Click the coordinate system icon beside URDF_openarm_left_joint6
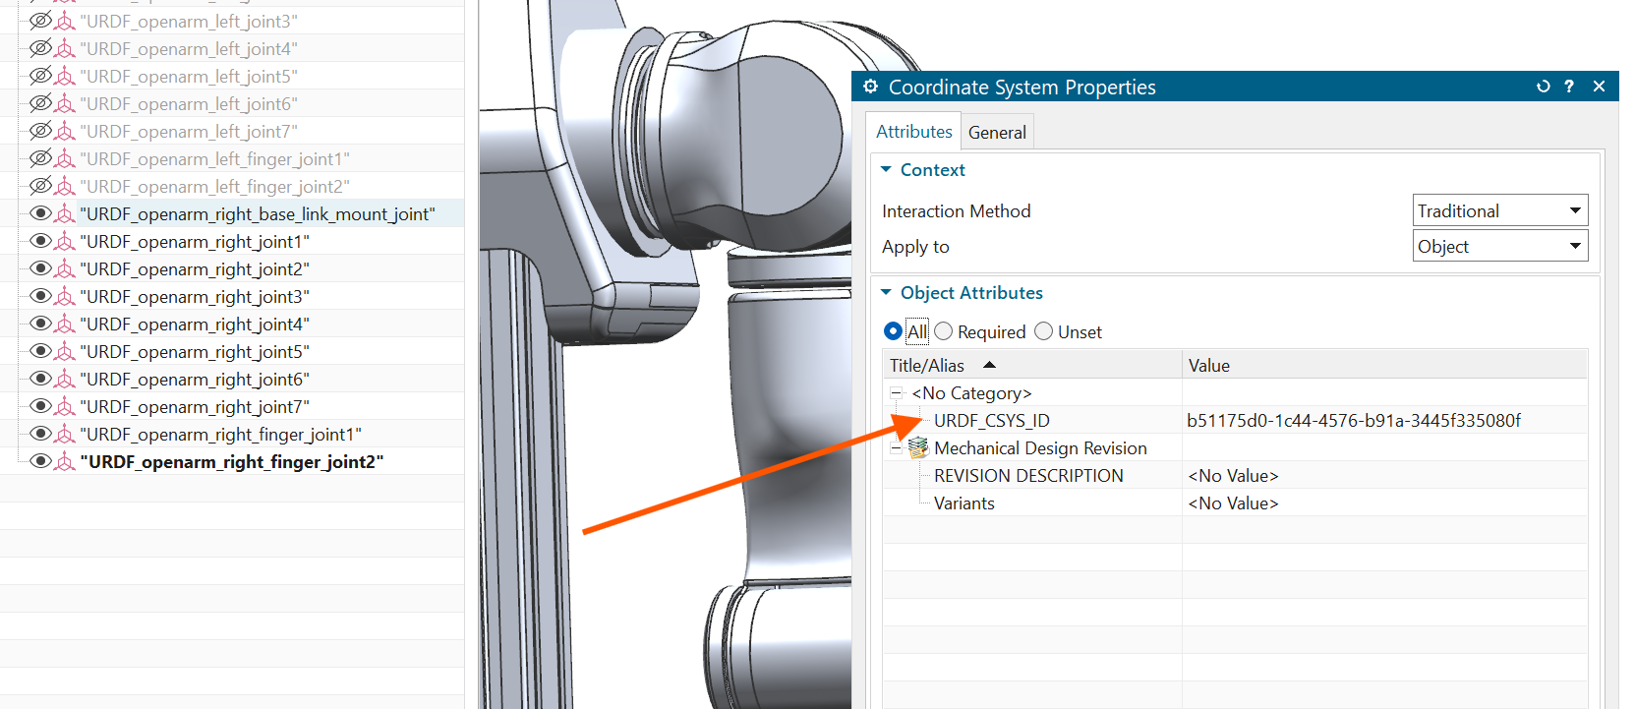The height and width of the screenshot is (709, 1635). coord(66,103)
